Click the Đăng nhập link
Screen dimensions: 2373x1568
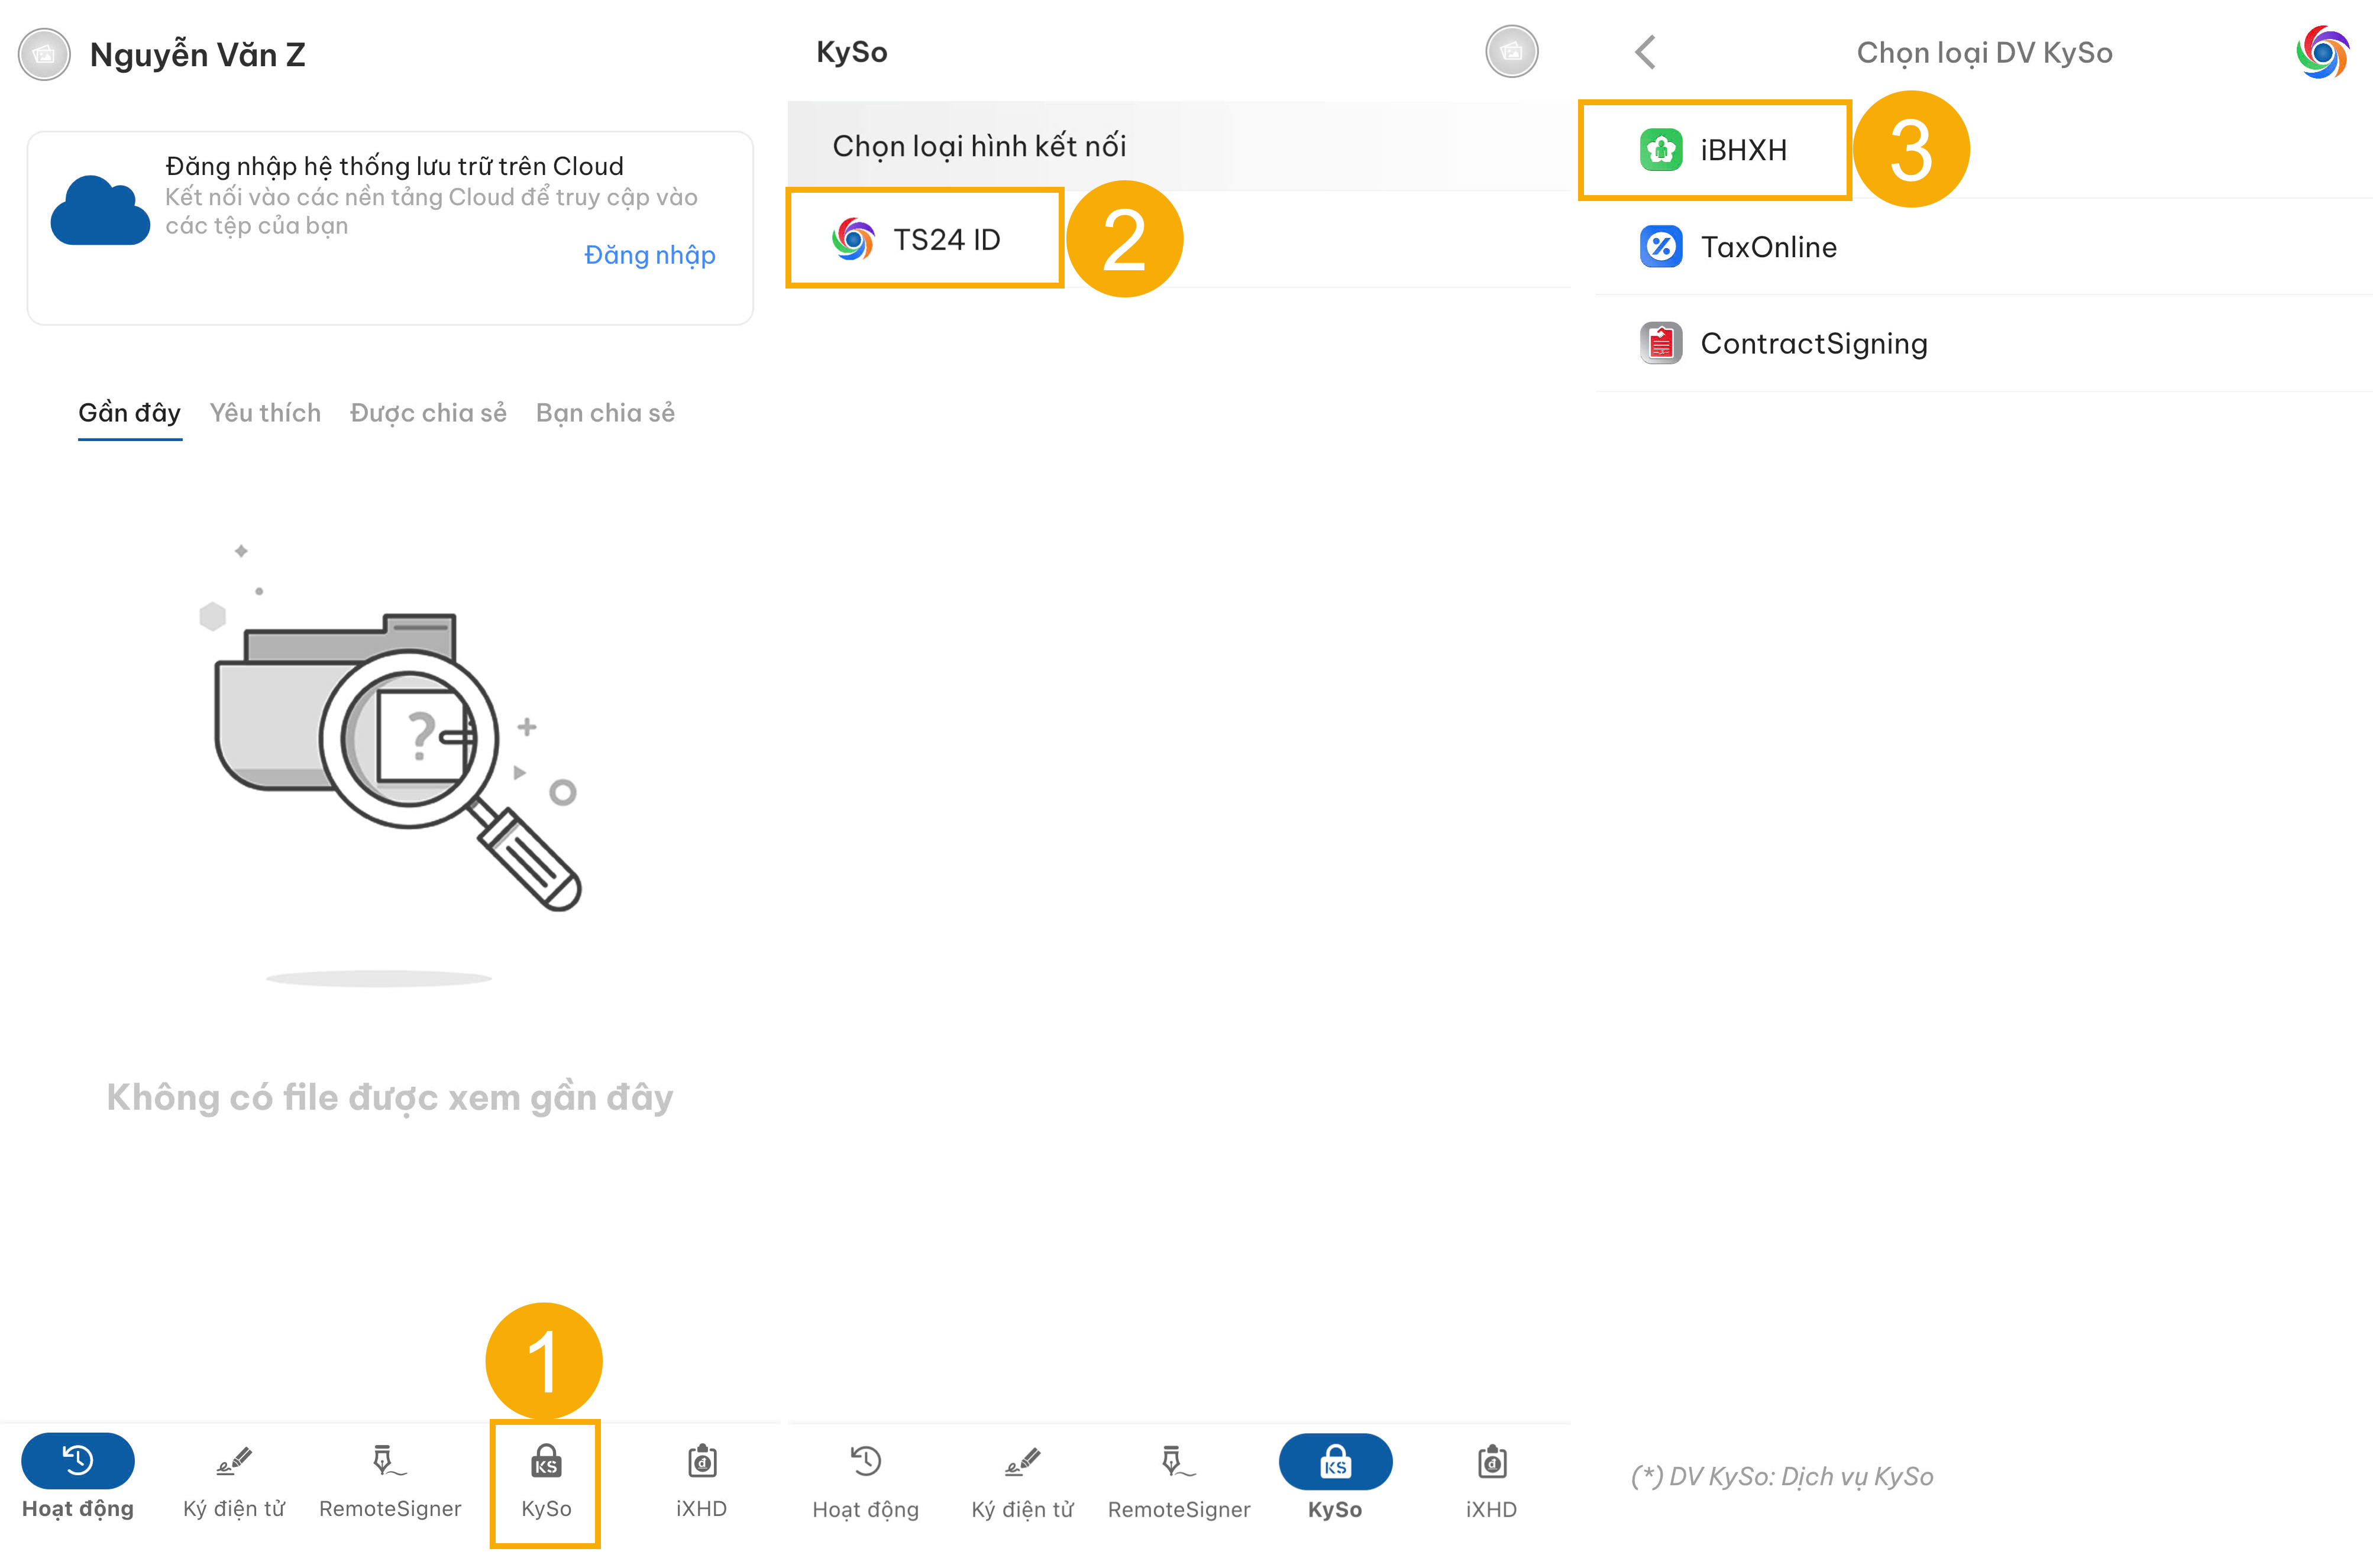[649, 255]
